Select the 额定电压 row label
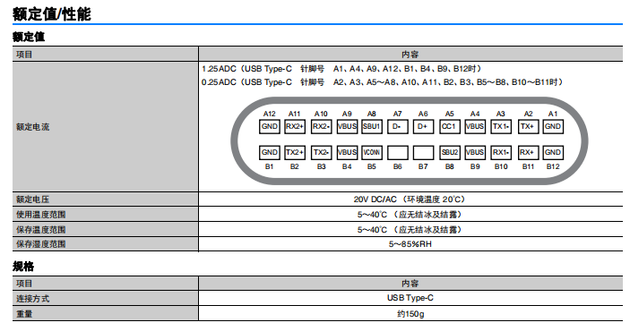Viewport: 630px width, 331px height. coord(32,199)
